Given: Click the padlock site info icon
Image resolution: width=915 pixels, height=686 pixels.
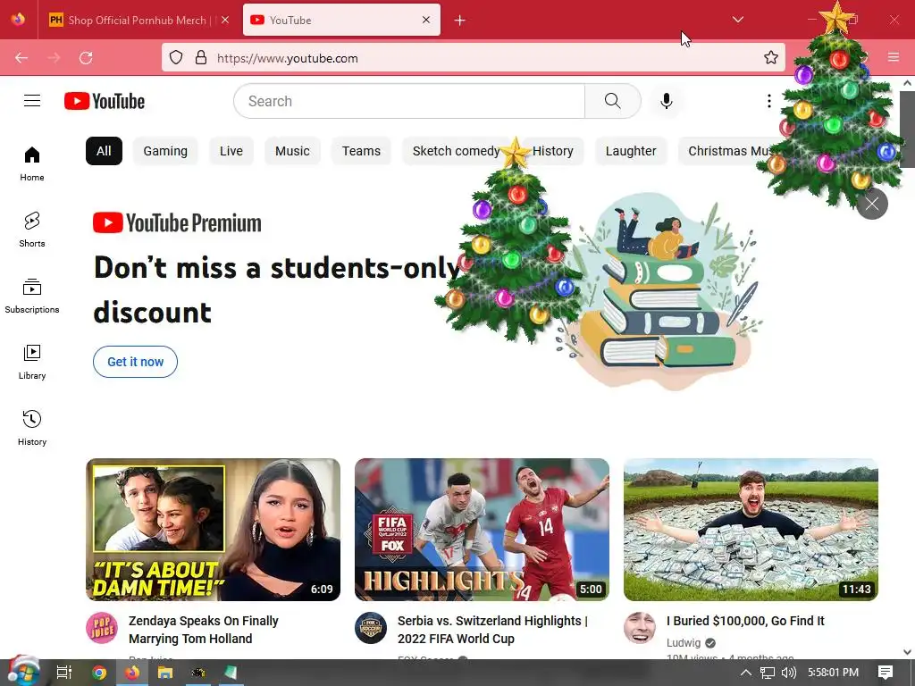Looking at the screenshot, I should pyautogui.click(x=201, y=58).
